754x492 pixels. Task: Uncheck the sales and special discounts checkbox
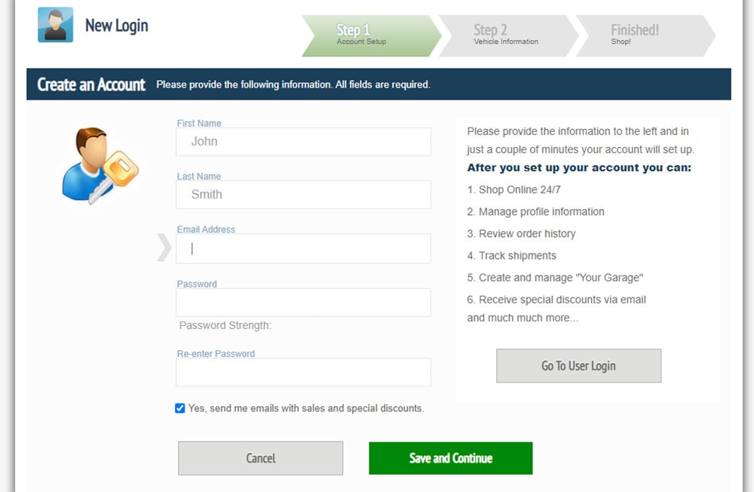tap(180, 408)
